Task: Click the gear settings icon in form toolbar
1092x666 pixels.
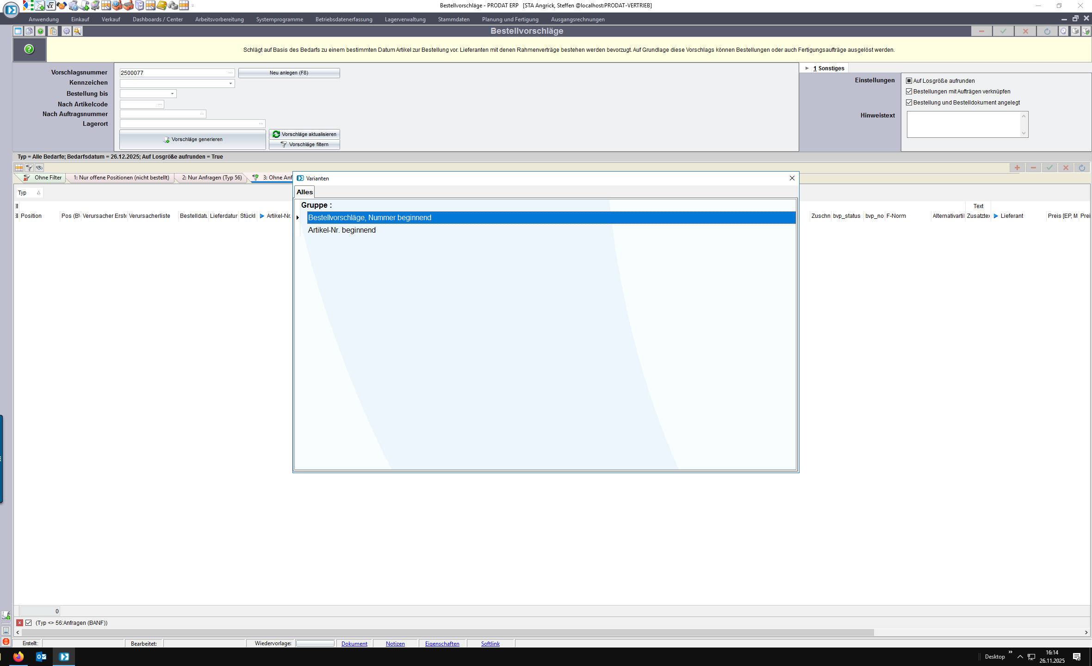Action: [x=67, y=31]
